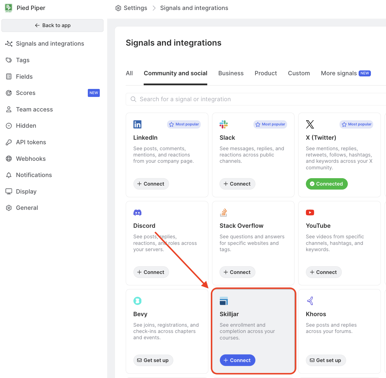
Task: Click the LinkedIn logo icon
Action: pyautogui.click(x=137, y=124)
